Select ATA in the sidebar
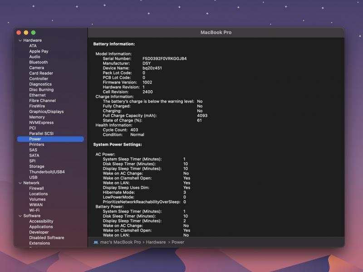Viewport: 363px width, 272px height. 33,46
